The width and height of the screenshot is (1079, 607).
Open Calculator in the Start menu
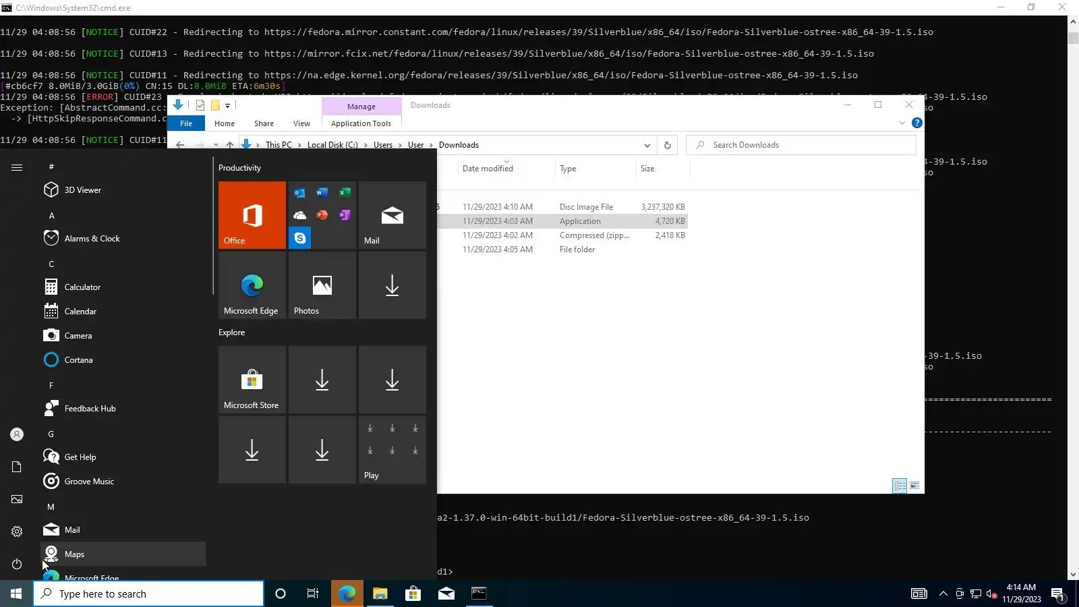point(123,287)
